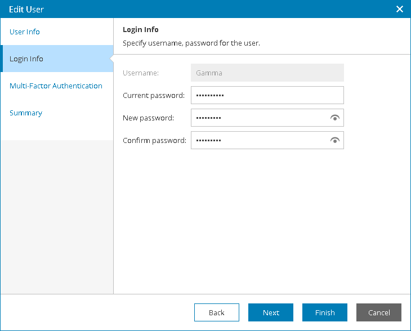
Task: Click the disabled Username field
Action: (267, 73)
